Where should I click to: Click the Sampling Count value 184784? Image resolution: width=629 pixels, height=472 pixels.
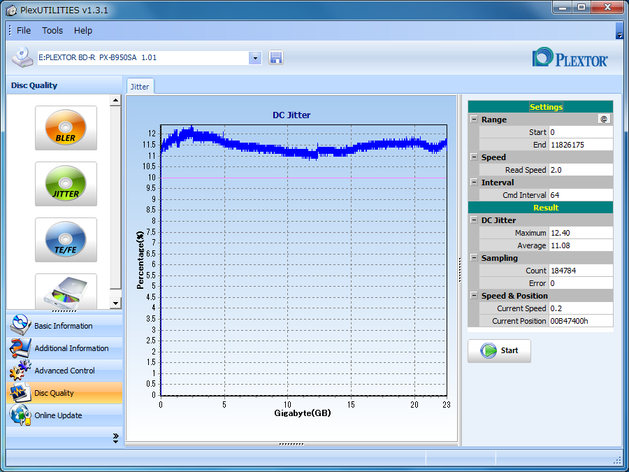(581, 271)
